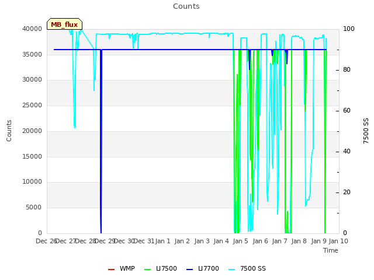Click the Jan 7 date tick

pyautogui.click(x=279, y=241)
